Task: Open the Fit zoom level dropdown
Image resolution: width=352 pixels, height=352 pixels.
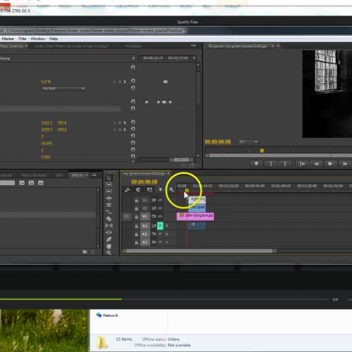Action: click(249, 142)
